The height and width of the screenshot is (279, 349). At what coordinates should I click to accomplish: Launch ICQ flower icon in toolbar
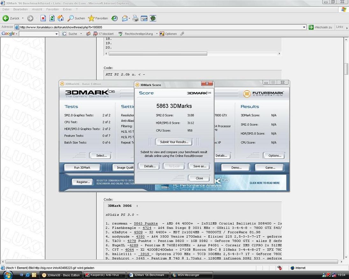point(153,18)
